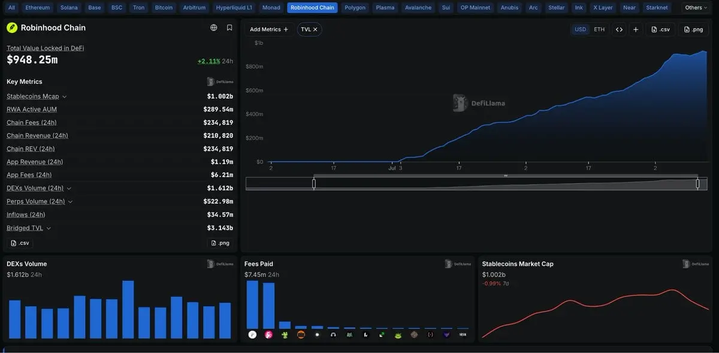The height and width of the screenshot is (353, 719).
Task: Click the purple fox protocol icon in Fees Paid
Action: (x=446, y=334)
